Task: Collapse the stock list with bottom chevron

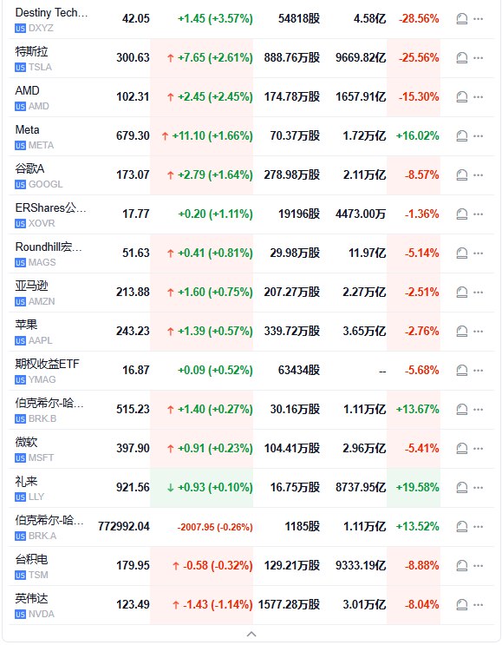Action: click(251, 635)
